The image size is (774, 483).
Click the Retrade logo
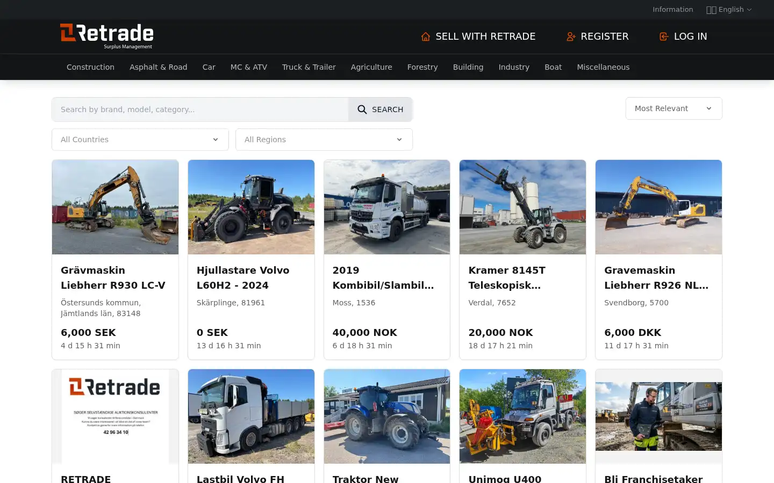(107, 36)
